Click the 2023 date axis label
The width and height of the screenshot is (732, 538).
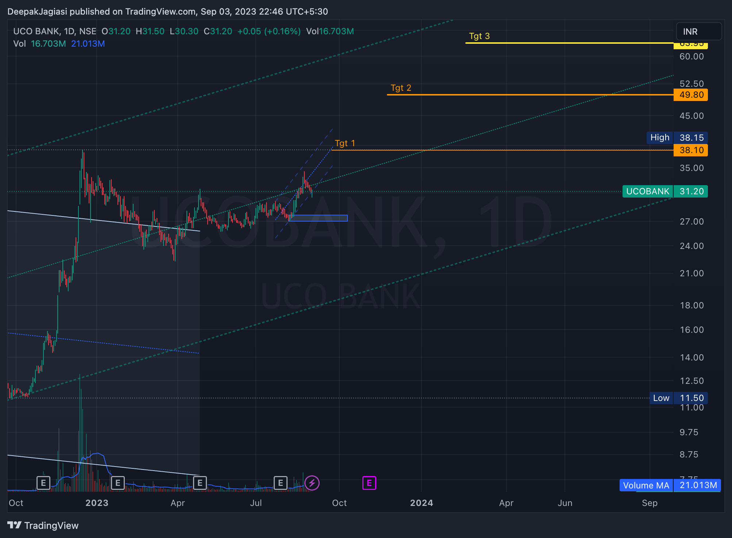(x=97, y=503)
